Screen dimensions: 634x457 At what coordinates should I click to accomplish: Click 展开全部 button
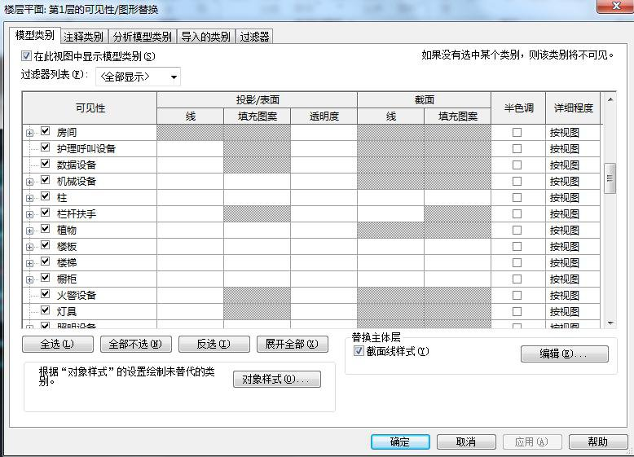292,345
